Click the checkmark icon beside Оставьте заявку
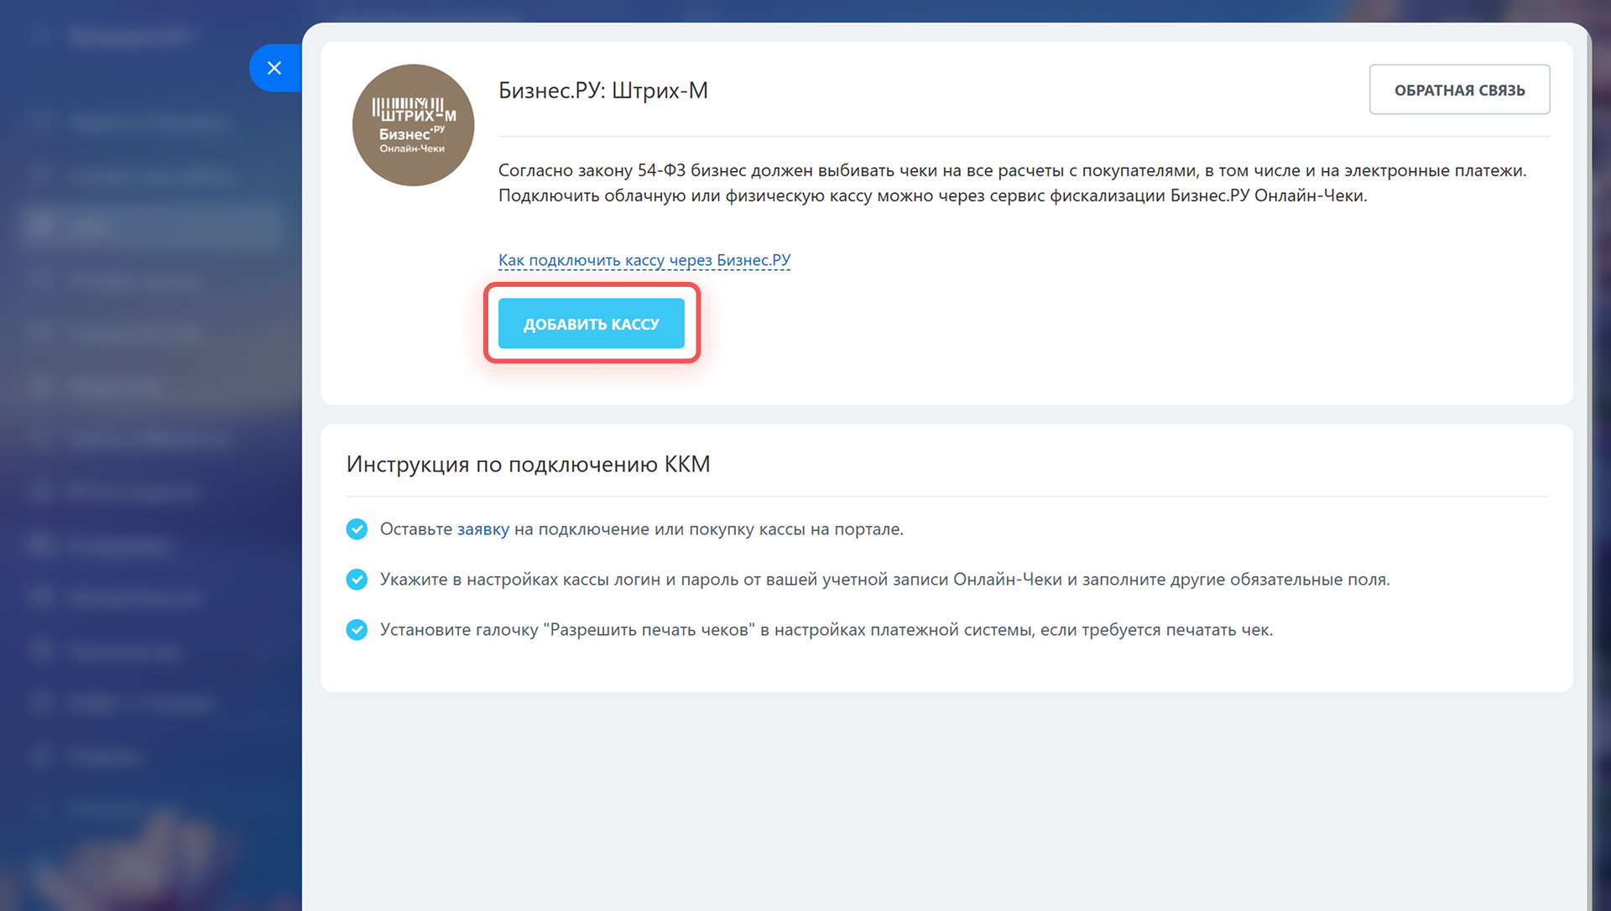The width and height of the screenshot is (1611, 911). click(357, 529)
